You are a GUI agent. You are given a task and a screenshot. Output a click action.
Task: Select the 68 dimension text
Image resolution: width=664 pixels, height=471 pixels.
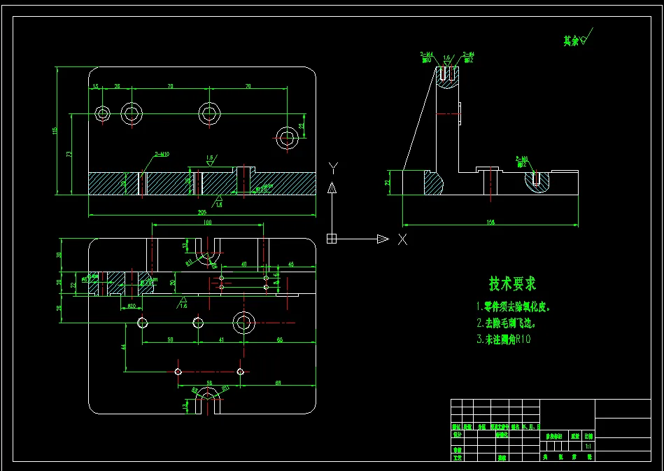[278, 383]
